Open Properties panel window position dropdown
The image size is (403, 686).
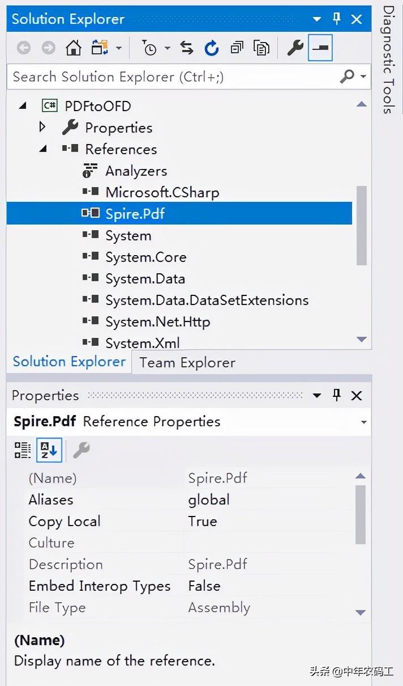coord(317,396)
